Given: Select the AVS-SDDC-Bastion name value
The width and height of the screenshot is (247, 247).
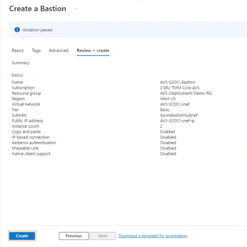Looking at the screenshot, I should (x=178, y=82).
